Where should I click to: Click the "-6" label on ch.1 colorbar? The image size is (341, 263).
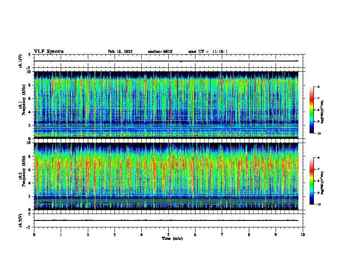[318, 86]
